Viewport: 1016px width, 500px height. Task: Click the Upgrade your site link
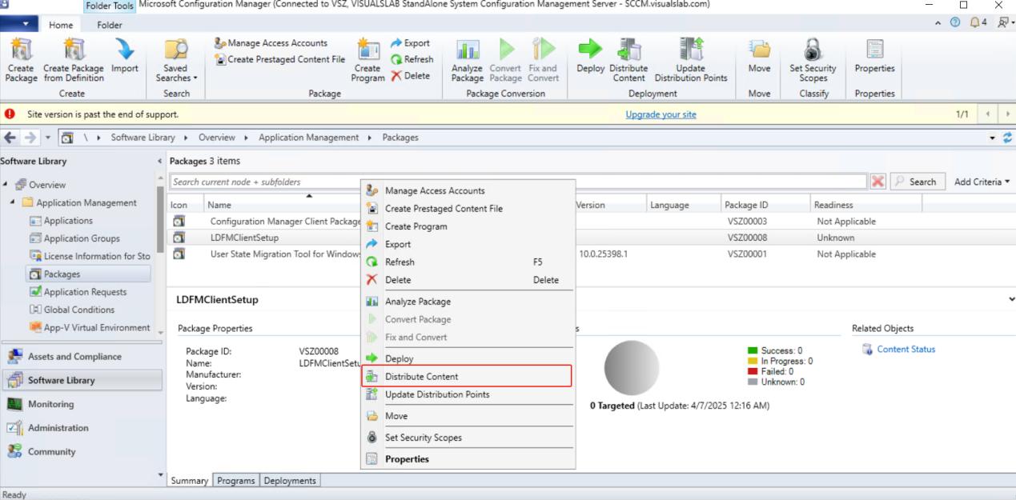pos(661,114)
